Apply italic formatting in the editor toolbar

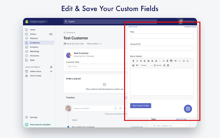click(x=137, y=61)
